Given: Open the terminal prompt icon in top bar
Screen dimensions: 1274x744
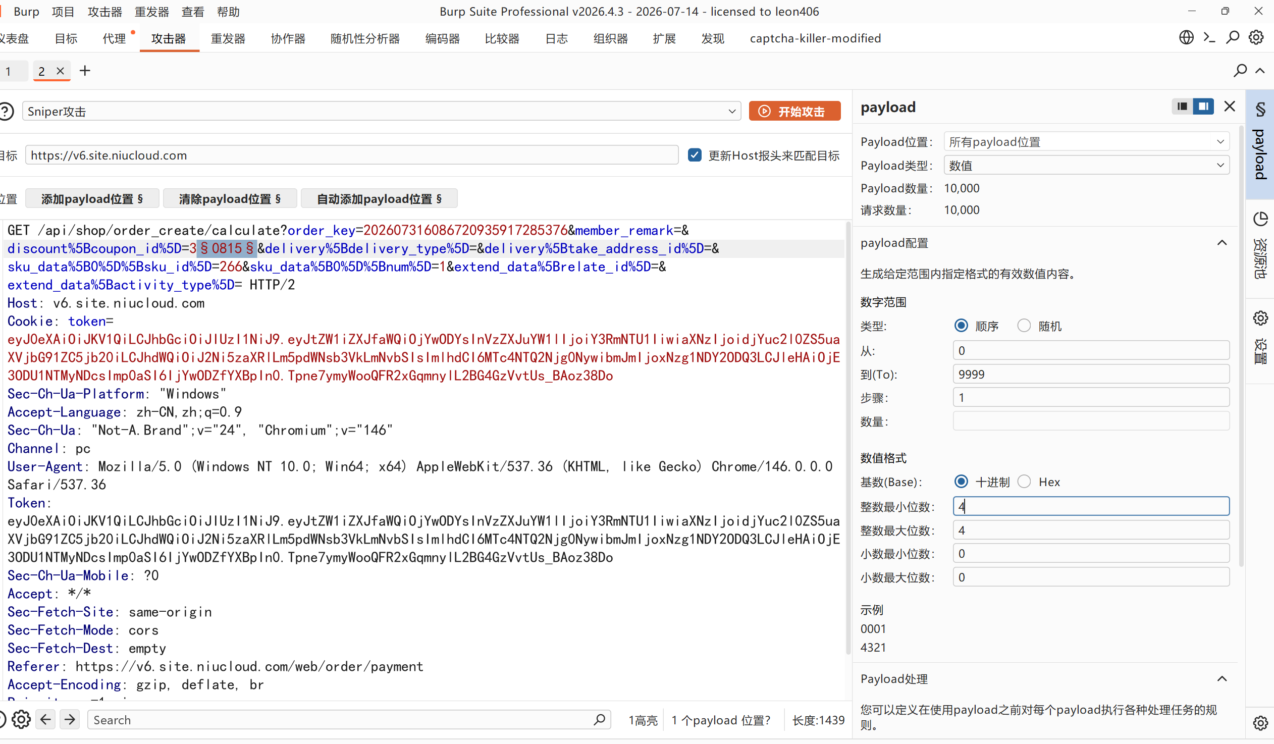Looking at the screenshot, I should point(1209,38).
